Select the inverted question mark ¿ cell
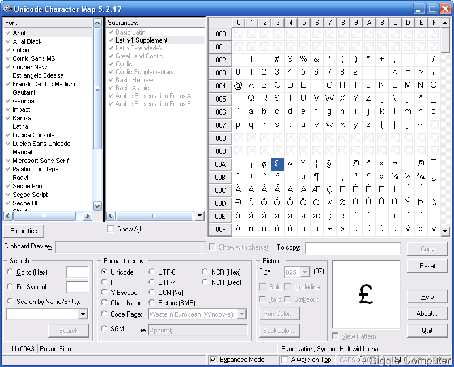Viewport: 454px width, 367px height. 434,178
